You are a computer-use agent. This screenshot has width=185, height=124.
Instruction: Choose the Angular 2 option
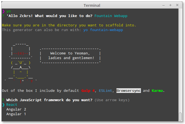click(16, 109)
